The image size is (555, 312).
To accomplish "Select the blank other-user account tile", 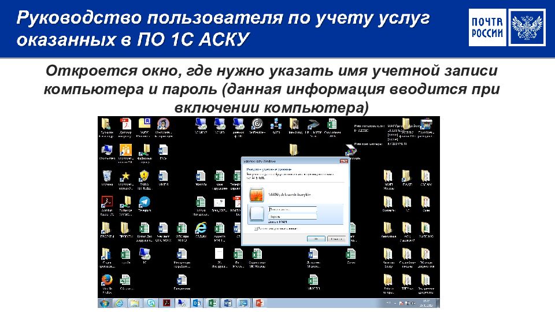I will coord(295,214).
